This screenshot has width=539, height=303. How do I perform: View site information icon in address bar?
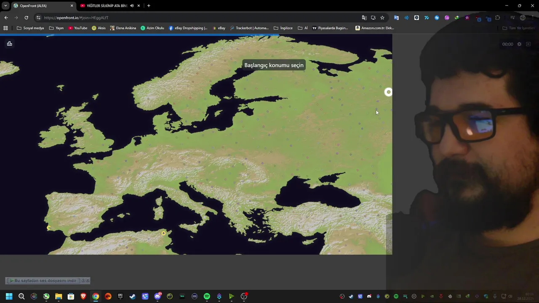click(38, 18)
